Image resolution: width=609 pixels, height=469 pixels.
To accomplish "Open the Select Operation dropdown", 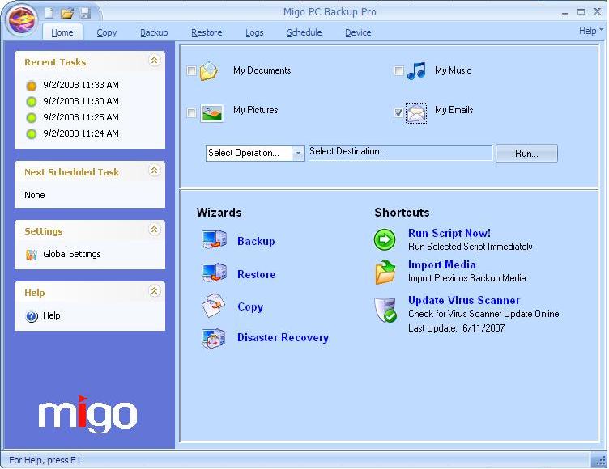I will [x=298, y=153].
